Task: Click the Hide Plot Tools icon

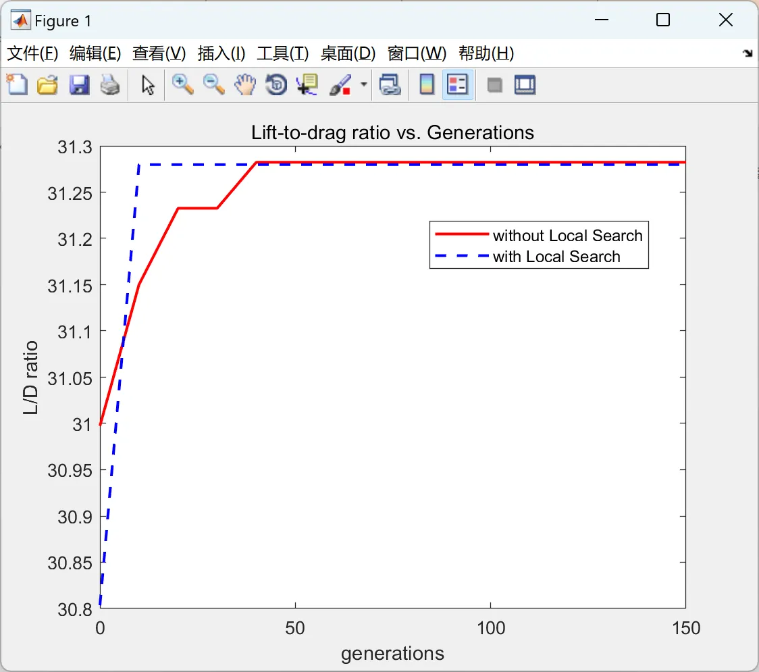Action: pyautogui.click(x=494, y=85)
